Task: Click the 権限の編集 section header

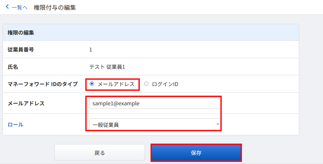Action: [21, 33]
